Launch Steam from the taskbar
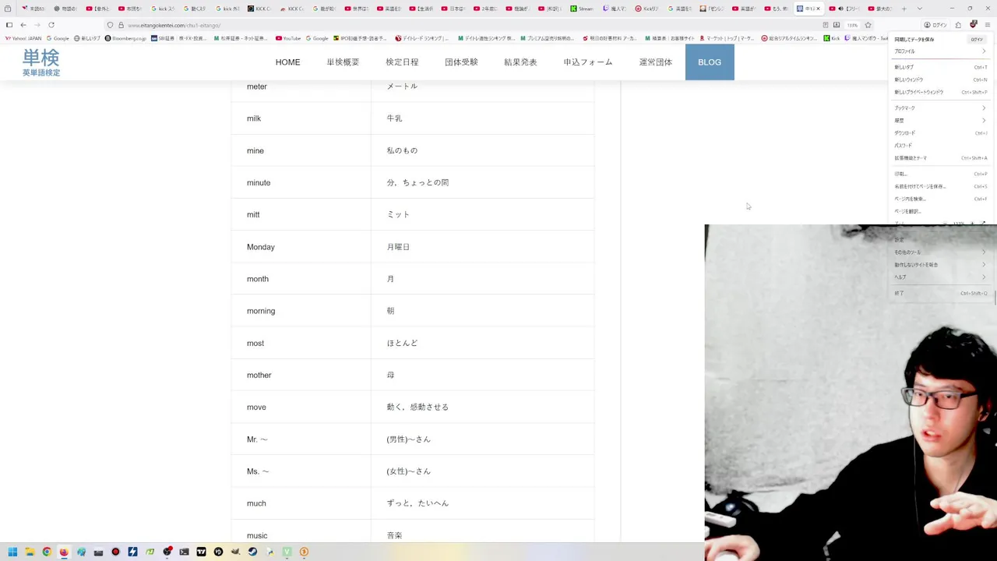The image size is (997, 561). pyautogui.click(x=252, y=552)
